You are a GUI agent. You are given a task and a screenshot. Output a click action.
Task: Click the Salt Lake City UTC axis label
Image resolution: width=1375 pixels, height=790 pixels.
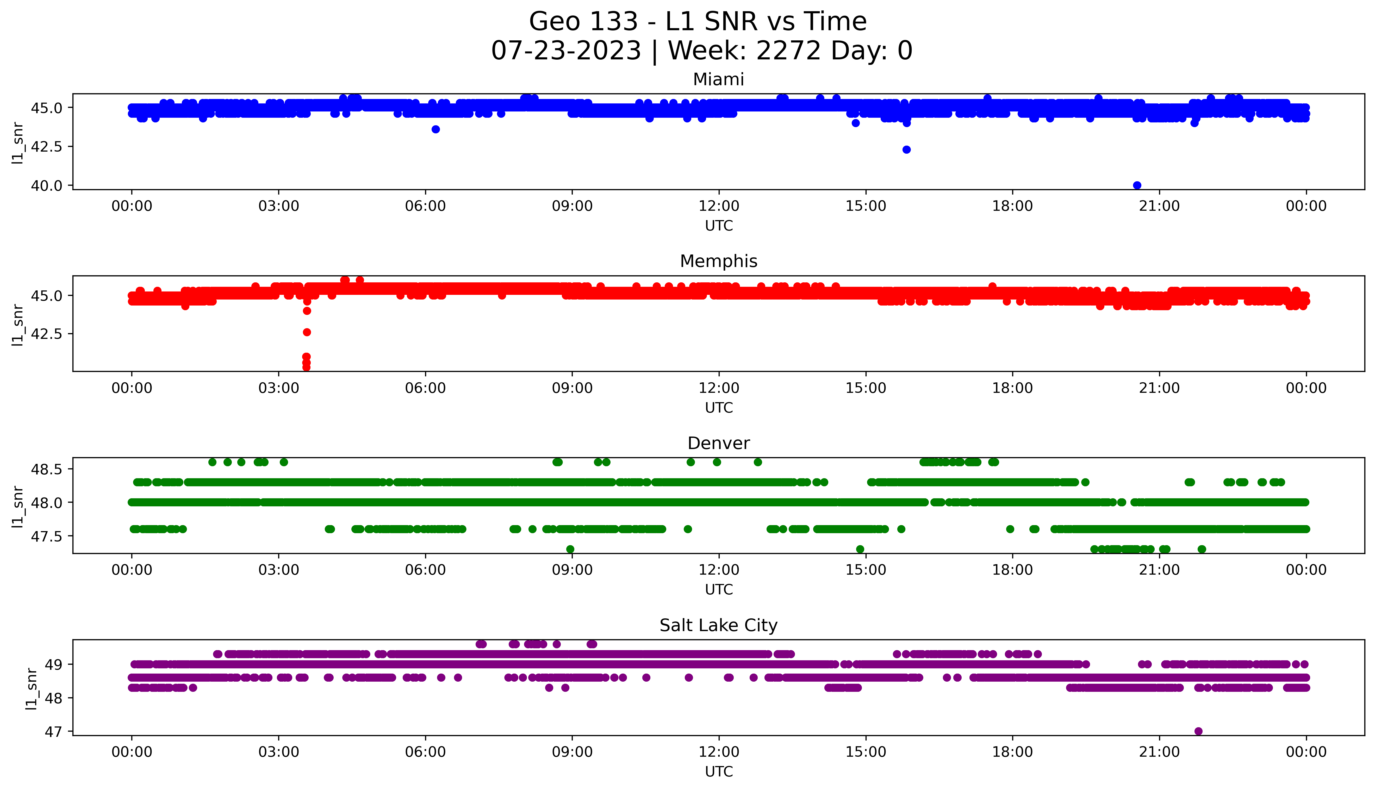719,772
